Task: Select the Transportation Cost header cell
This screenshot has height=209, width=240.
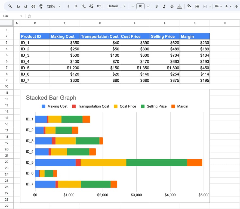Action: [100, 36]
